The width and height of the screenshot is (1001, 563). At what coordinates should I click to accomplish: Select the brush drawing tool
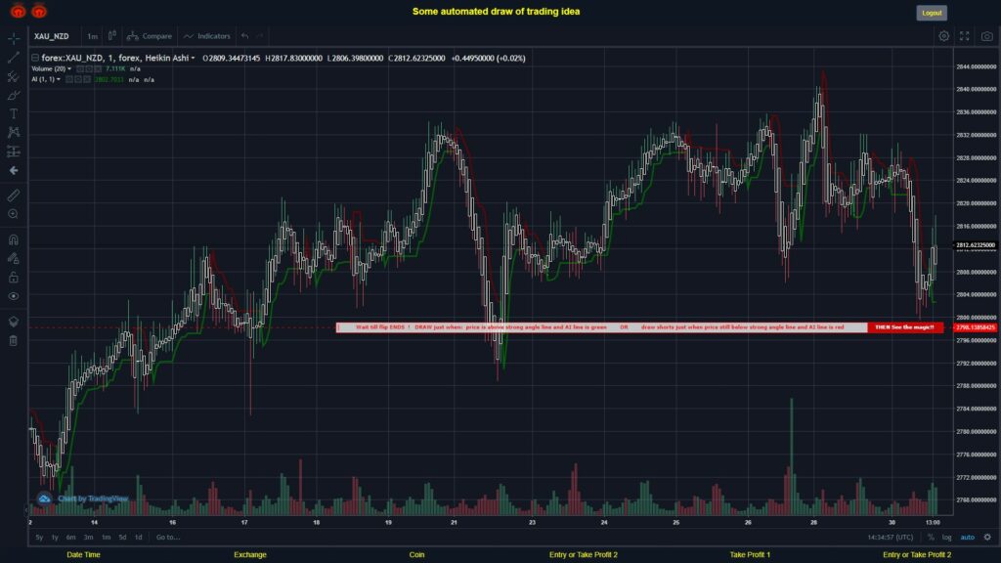(14, 95)
